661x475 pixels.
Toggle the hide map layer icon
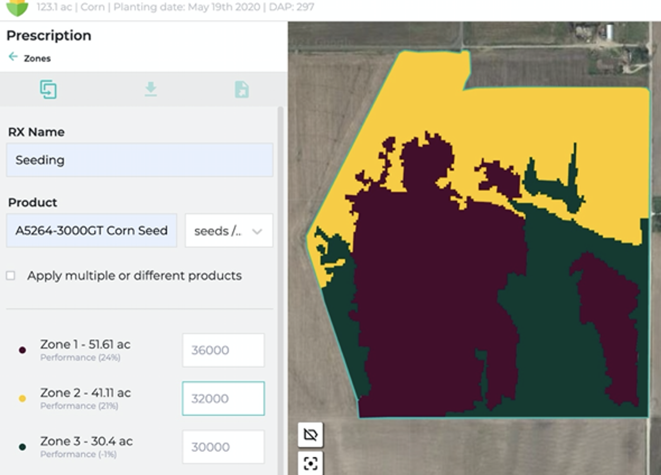(310, 435)
